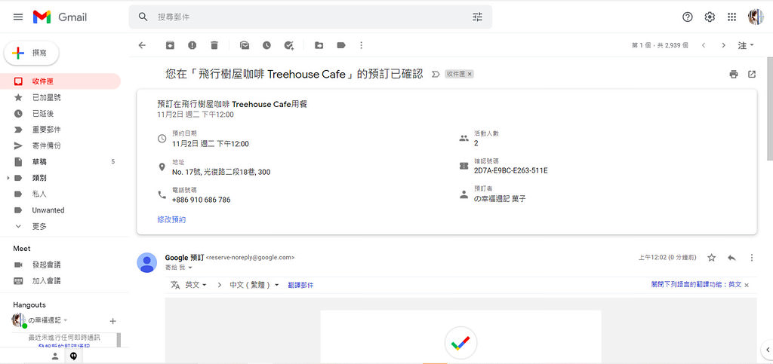Open the input tools dropdown 注
The width and height of the screenshot is (773, 364).
[x=746, y=45]
